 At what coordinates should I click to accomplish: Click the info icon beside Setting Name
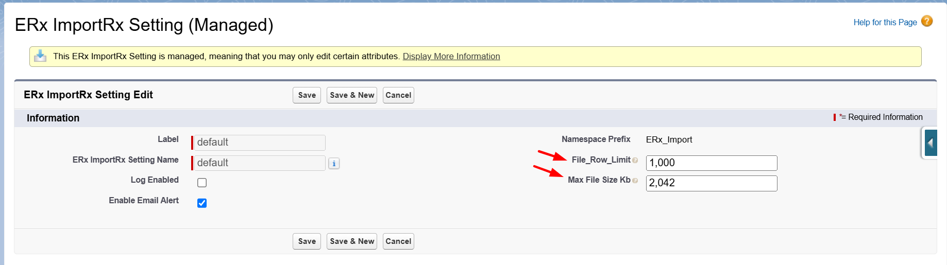334,164
